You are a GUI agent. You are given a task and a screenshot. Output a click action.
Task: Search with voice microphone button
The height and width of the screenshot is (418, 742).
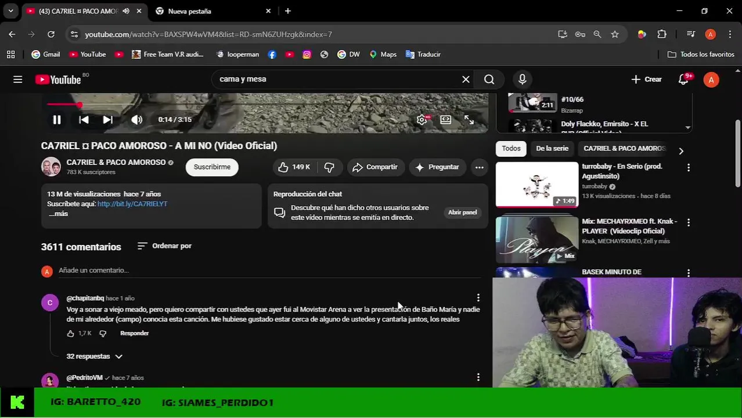522,80
